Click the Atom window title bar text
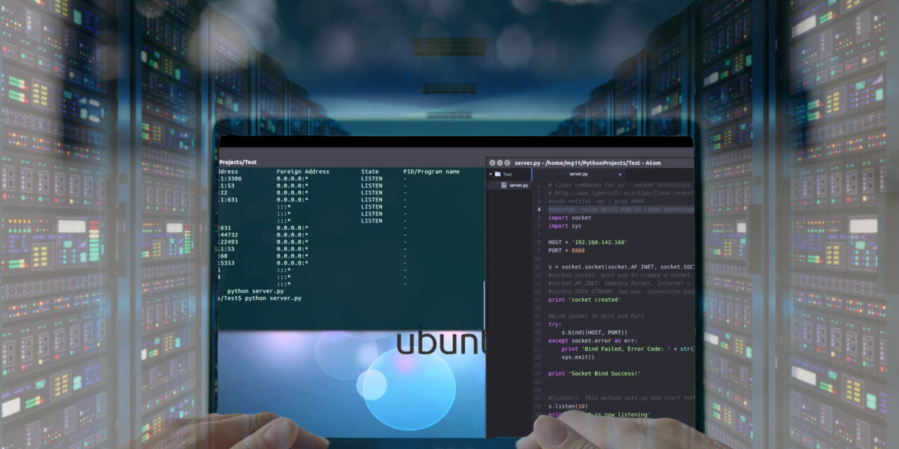Viewport: 899px width, 449px height. tap(587, 163)
